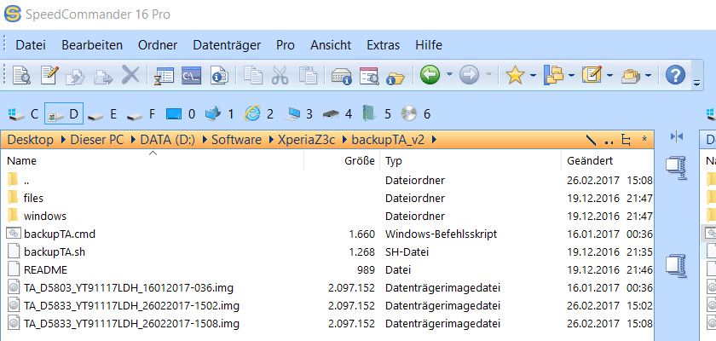The height and width of the screenshot is (341, 716).
Task: Click the panel splitter sync icon
Action: [x=676, y=136]
